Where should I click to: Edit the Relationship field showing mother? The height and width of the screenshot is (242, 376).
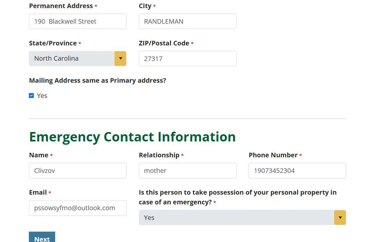pos(188,171)
